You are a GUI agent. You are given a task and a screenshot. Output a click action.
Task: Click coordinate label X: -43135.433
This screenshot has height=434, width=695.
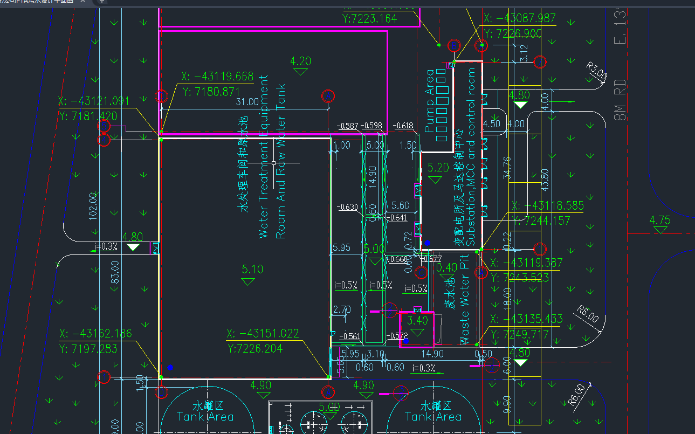tap(526, 319)
